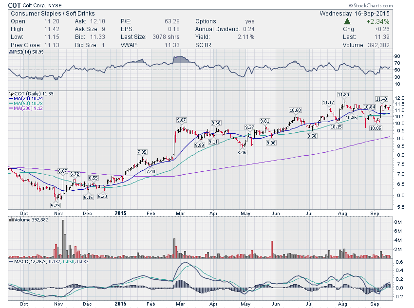Click the tall red late-May volume bar
Image resolution: width=414 pixels, height=308 pixels.
pos(272,249)
